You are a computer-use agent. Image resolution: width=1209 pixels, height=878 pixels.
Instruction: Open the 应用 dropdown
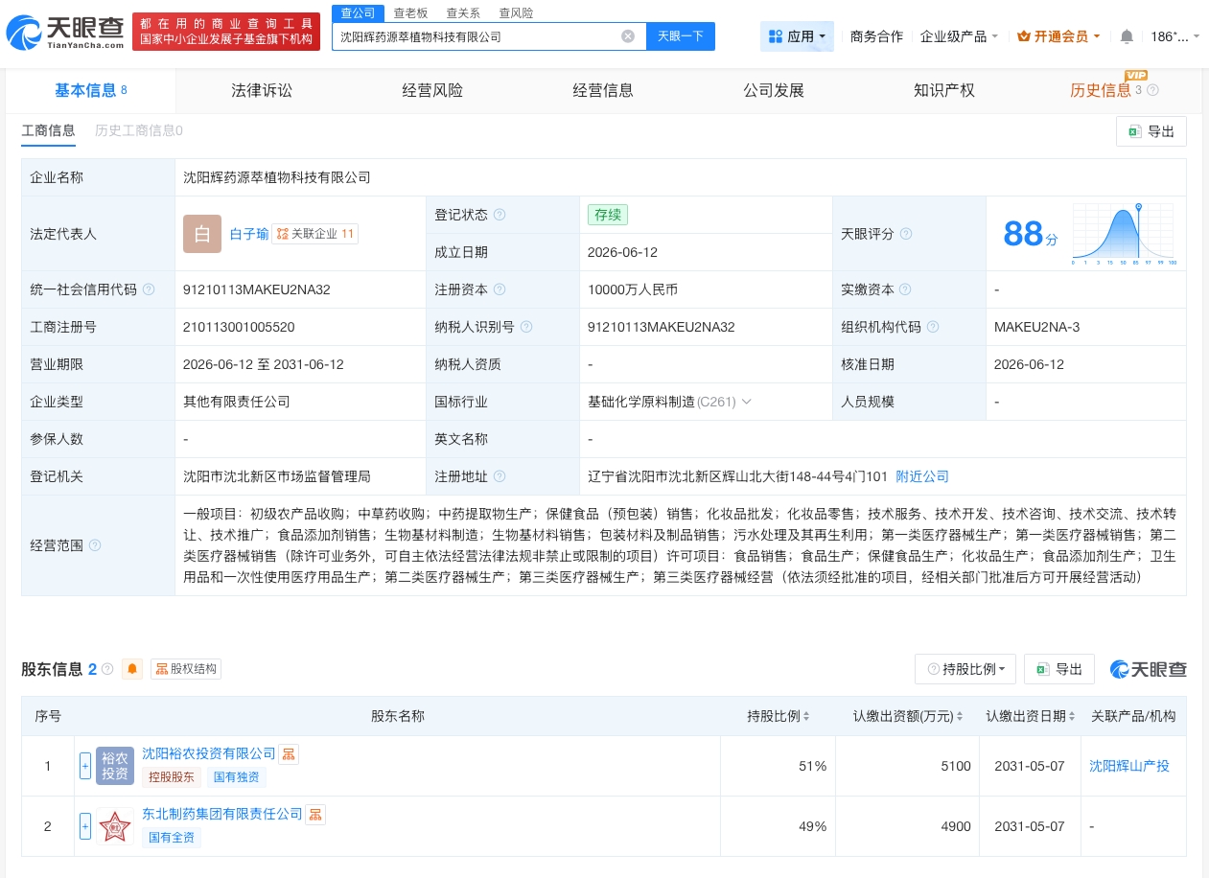click(797, 36)
